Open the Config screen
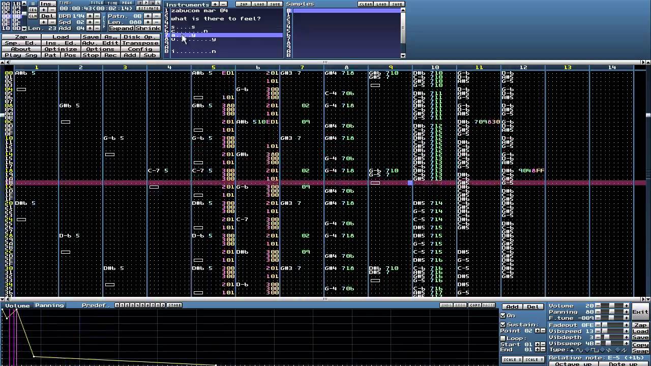Image resolution: width=651 pixels, height=366 pixels. pos(140,49)
